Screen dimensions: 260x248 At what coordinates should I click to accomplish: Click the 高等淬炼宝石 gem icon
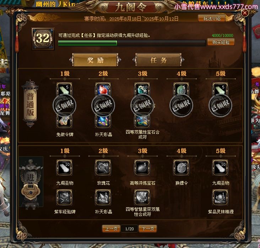pos(142,168)
